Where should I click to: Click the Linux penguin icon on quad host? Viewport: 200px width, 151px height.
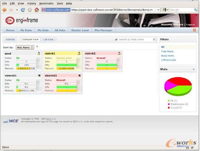click(x=39, y=54)
